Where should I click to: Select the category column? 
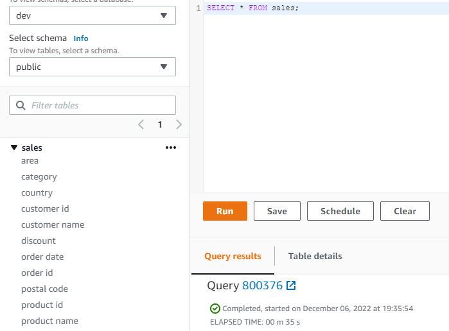pyautogui.click(x=39, y=177)
